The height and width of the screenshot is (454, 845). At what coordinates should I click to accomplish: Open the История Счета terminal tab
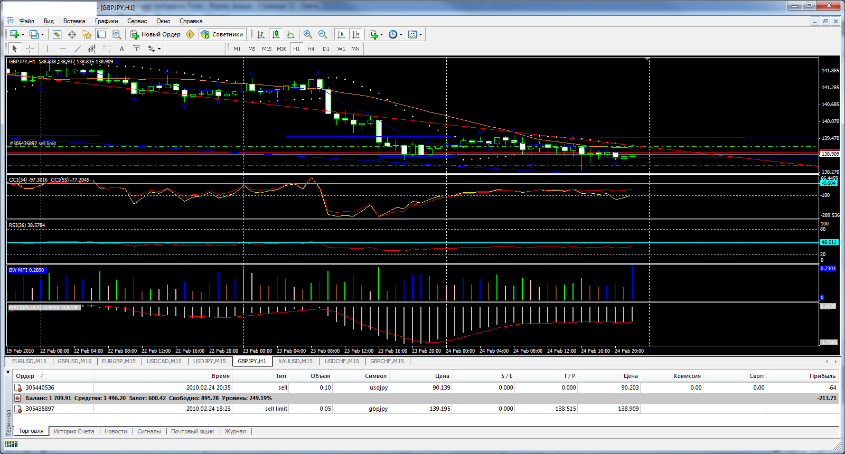click(x=74, y=431)
